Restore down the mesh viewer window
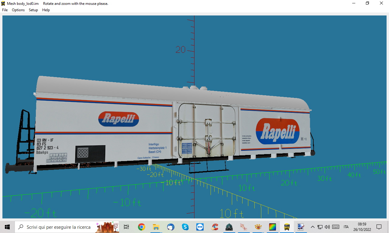Screen dimensions: 389x233 367,3
